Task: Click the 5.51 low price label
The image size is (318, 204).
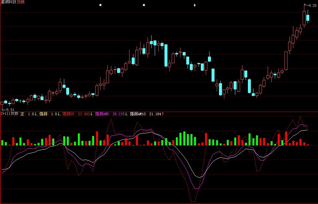Action: [10, 110]
